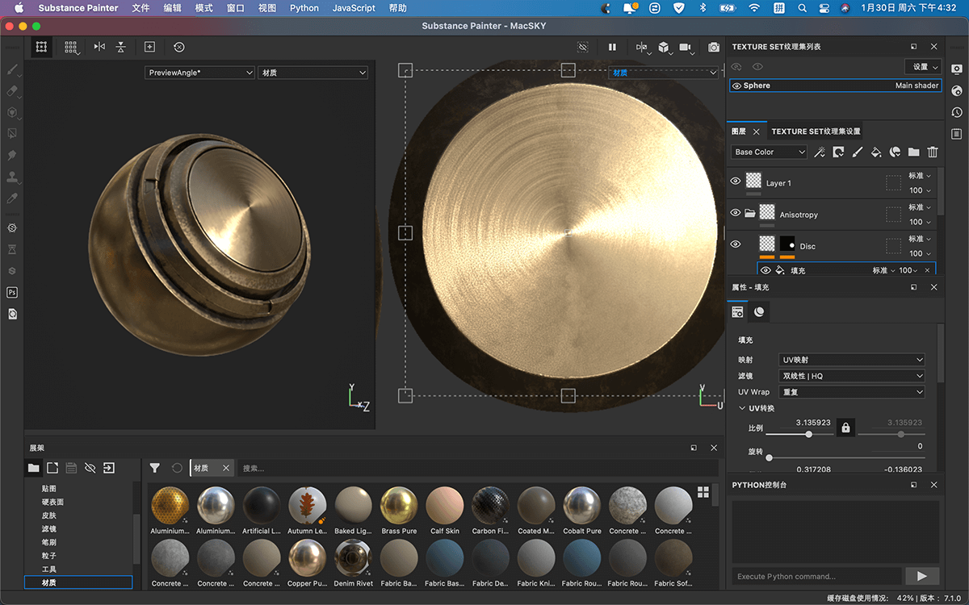Click the Photoshop export icon

tap(12, 293)
